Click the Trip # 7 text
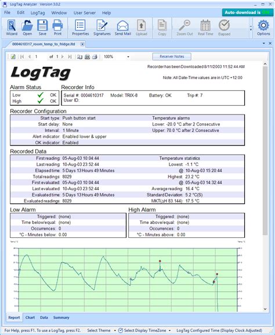 pos(195,95)
